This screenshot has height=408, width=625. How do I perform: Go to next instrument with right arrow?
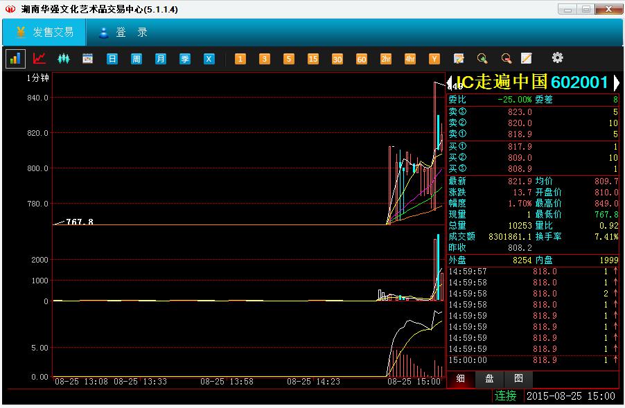coord(616,83)
